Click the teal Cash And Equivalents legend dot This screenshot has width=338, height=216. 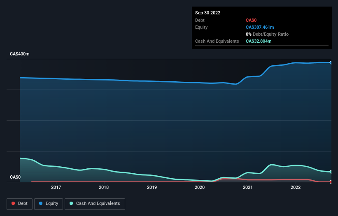click(71, 203)
